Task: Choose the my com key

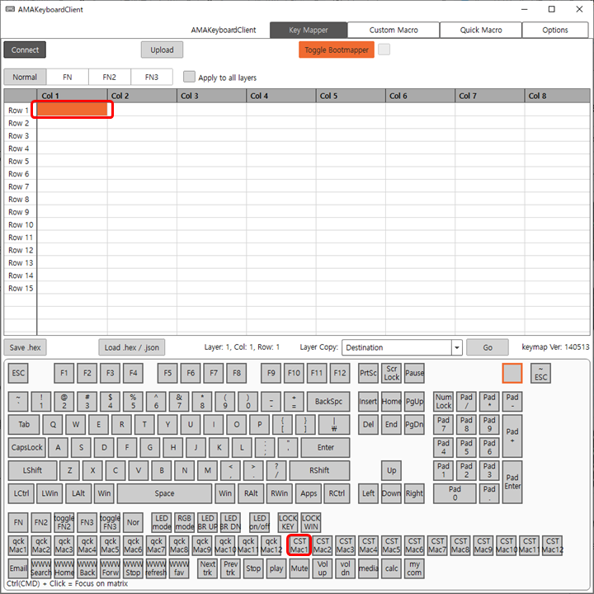Action: [414, 568]
